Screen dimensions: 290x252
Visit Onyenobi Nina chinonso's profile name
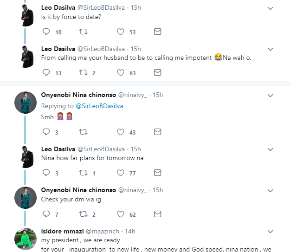click(x=79, y=95)
